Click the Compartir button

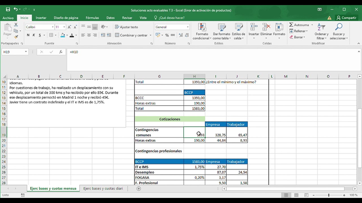coord(346,17)
